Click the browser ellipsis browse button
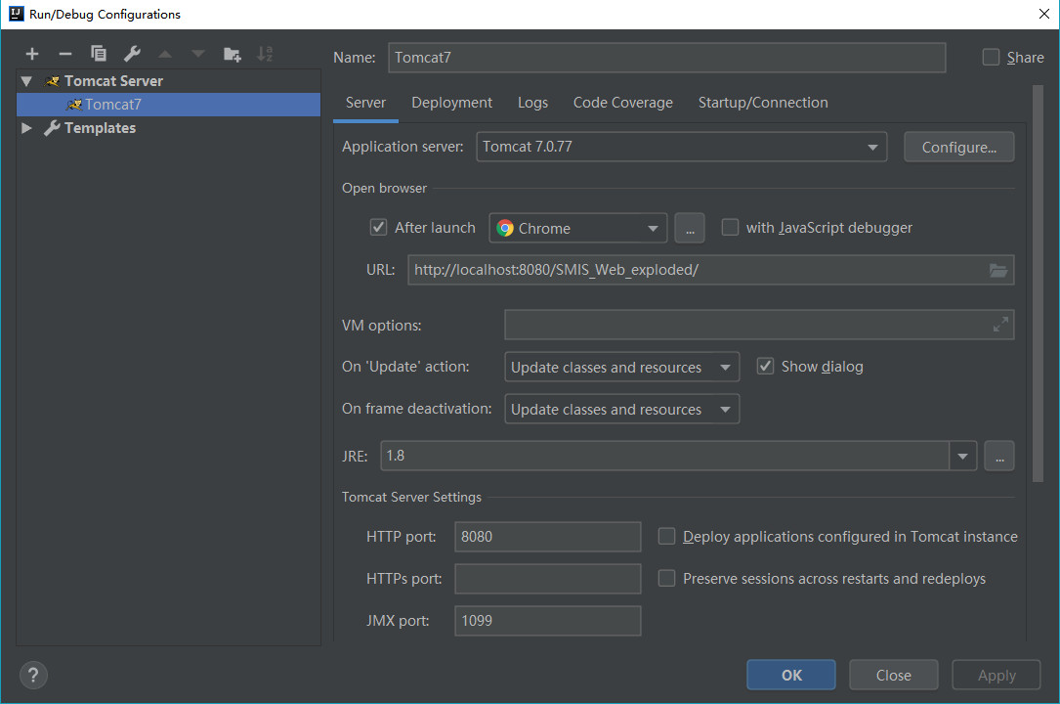The image size is (1060, 704). 690,228
